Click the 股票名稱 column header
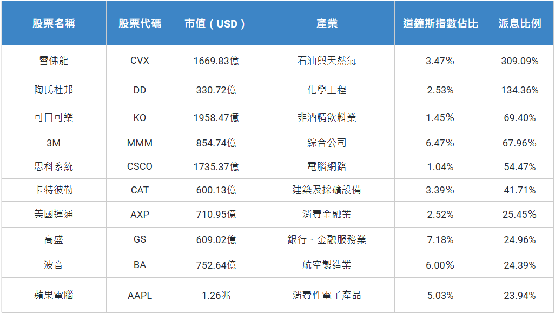555x314 pixels. pos(54,23)
